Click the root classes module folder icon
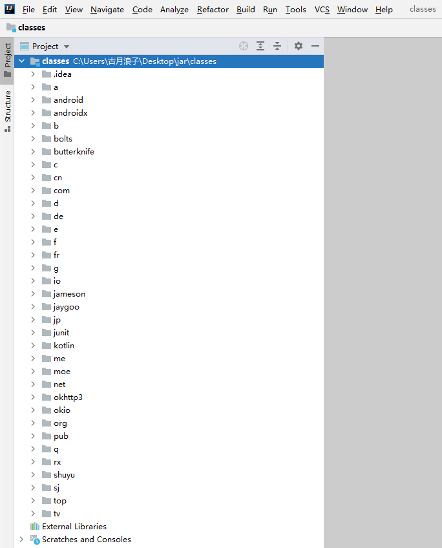This screenshot has width=442, height=548. (35, 61)
